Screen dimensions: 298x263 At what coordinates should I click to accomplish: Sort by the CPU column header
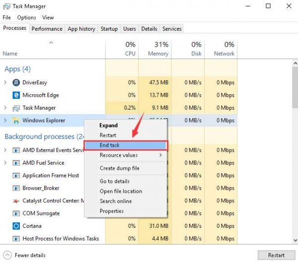(x=122, y=49)
